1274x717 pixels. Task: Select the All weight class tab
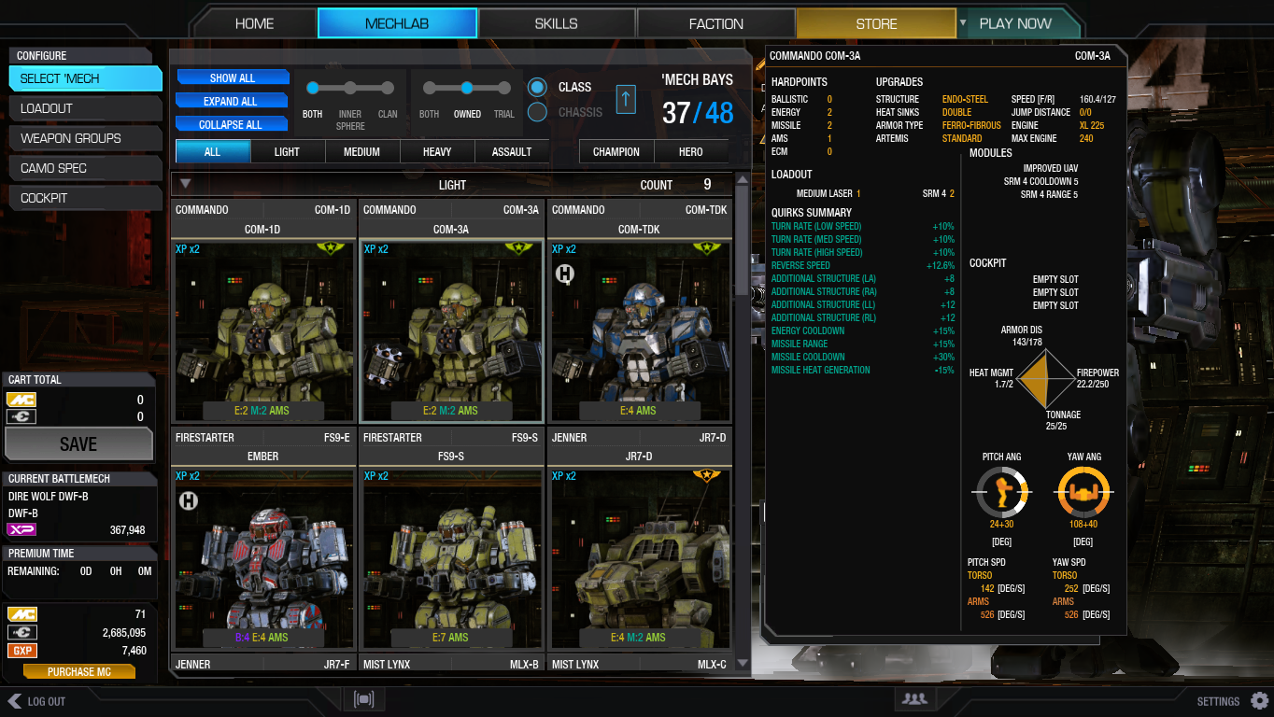(x=212, y=151)
